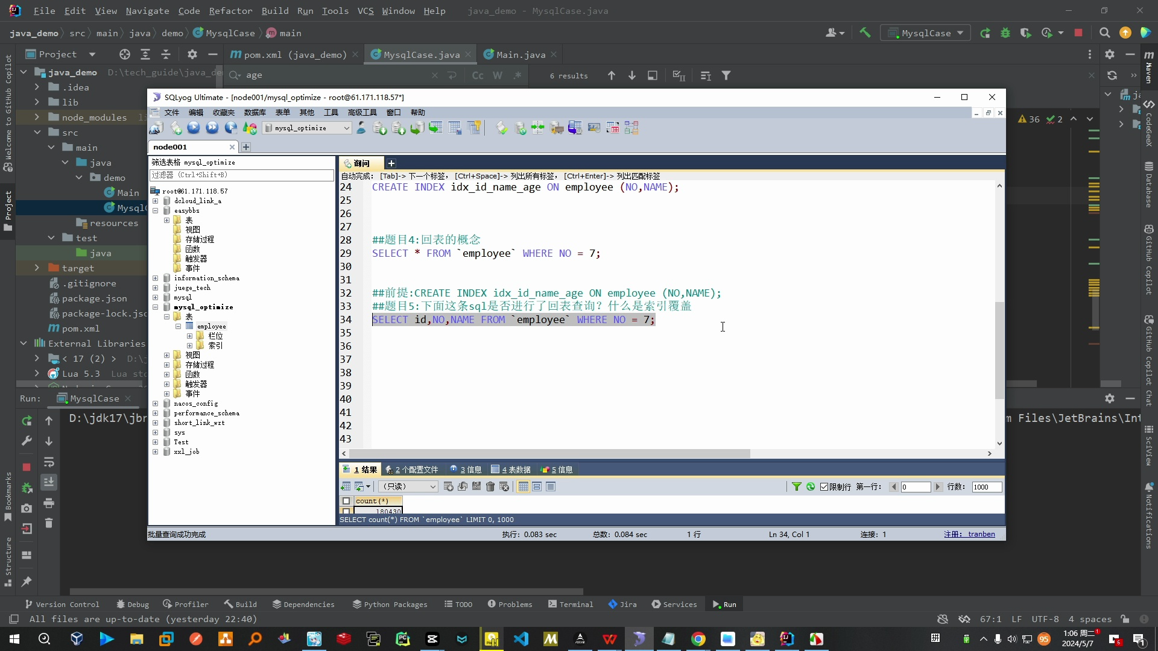The image size is (1158, 651).
Task: Open 只读 read-only mode dropdown
Action: (408, 486)
